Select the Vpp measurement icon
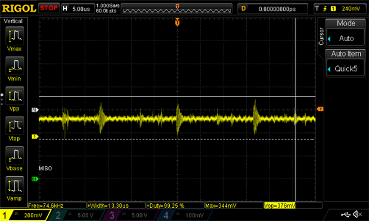369x221 pixels. [14, 96]
